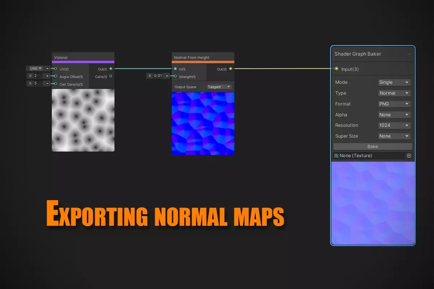434x289 pixels.
Task: Click the In(1) input port on Normal From Height
Action: pyautogui.click(x=175, y=69)
